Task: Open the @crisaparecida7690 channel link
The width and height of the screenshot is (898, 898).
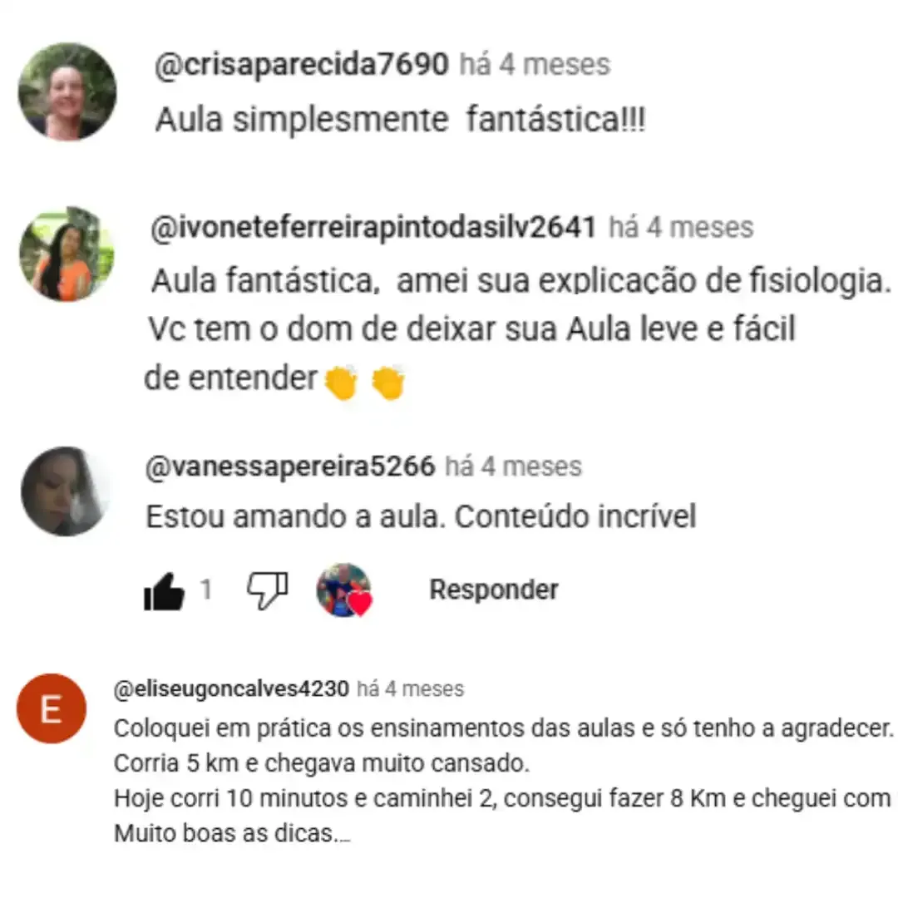Action: (302, 64)
